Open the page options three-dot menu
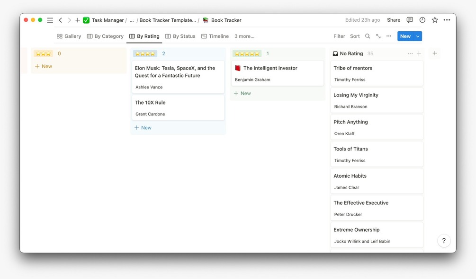 click(x=447, y=20)
